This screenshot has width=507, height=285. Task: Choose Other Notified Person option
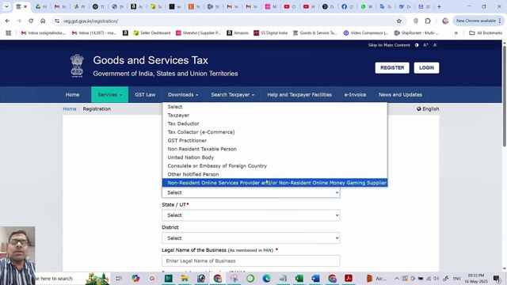coord(275,174)
